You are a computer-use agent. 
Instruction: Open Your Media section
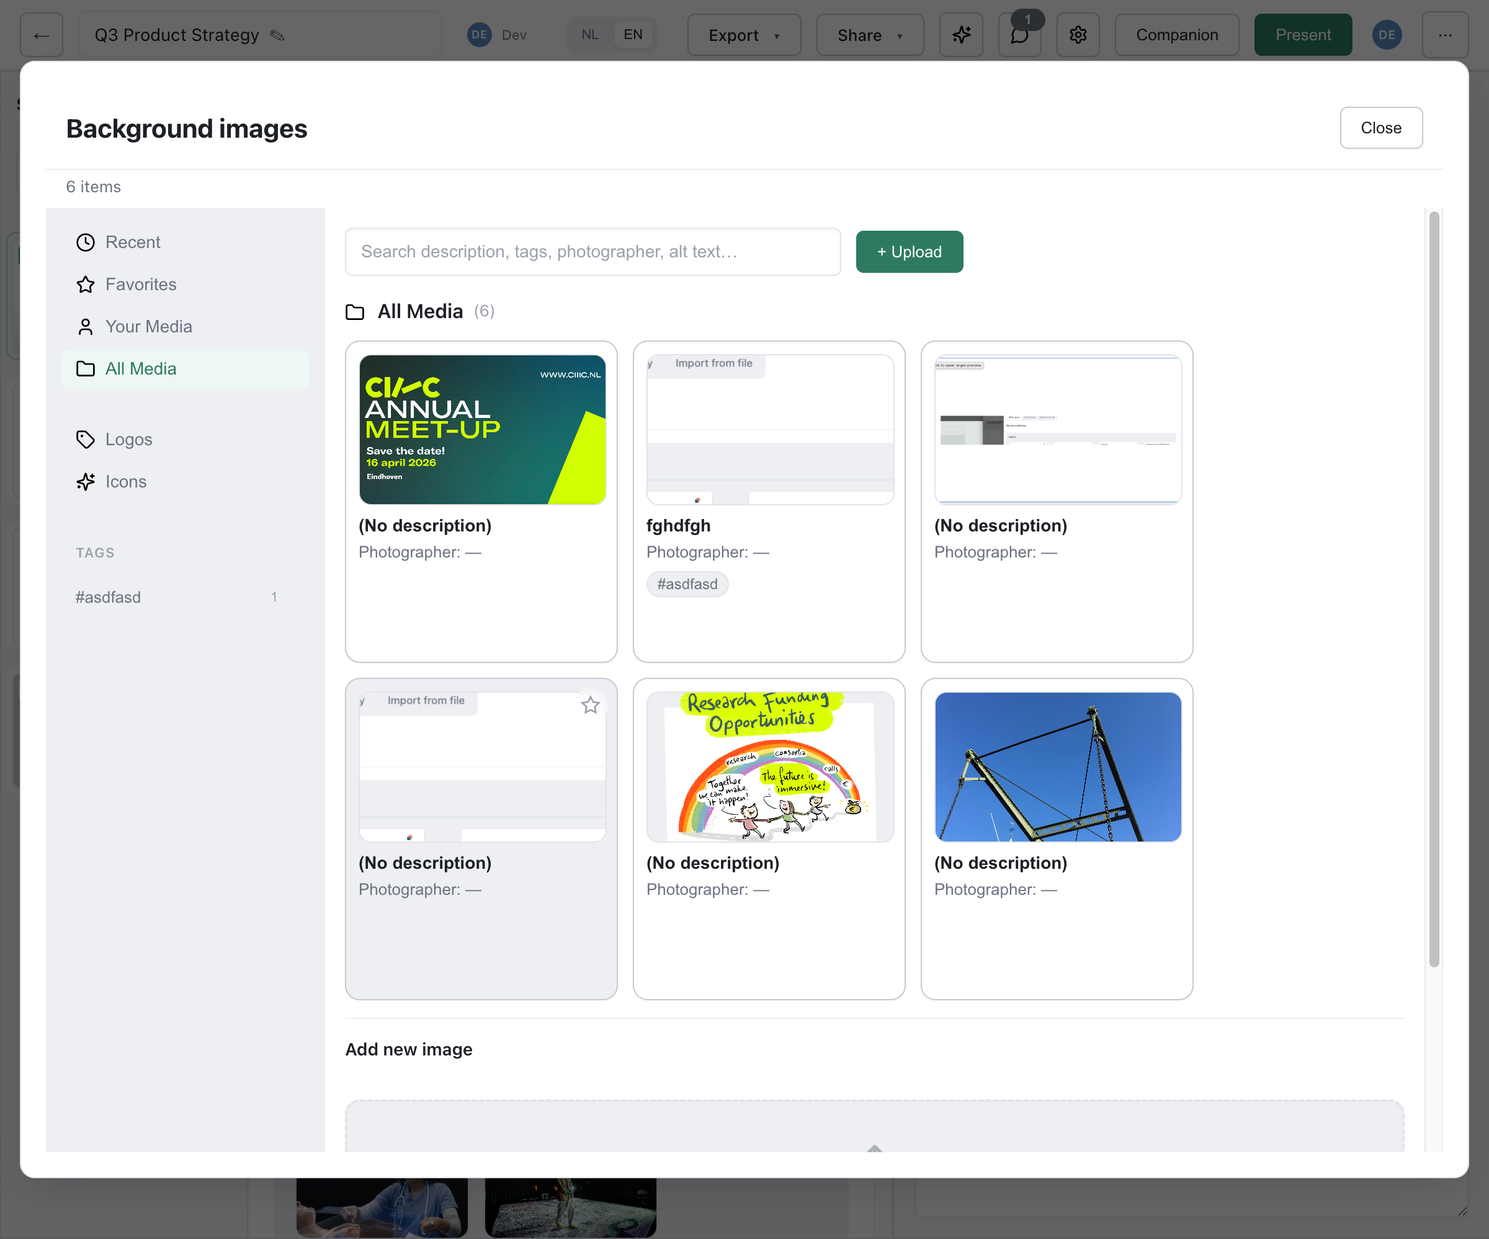[184, 327]
